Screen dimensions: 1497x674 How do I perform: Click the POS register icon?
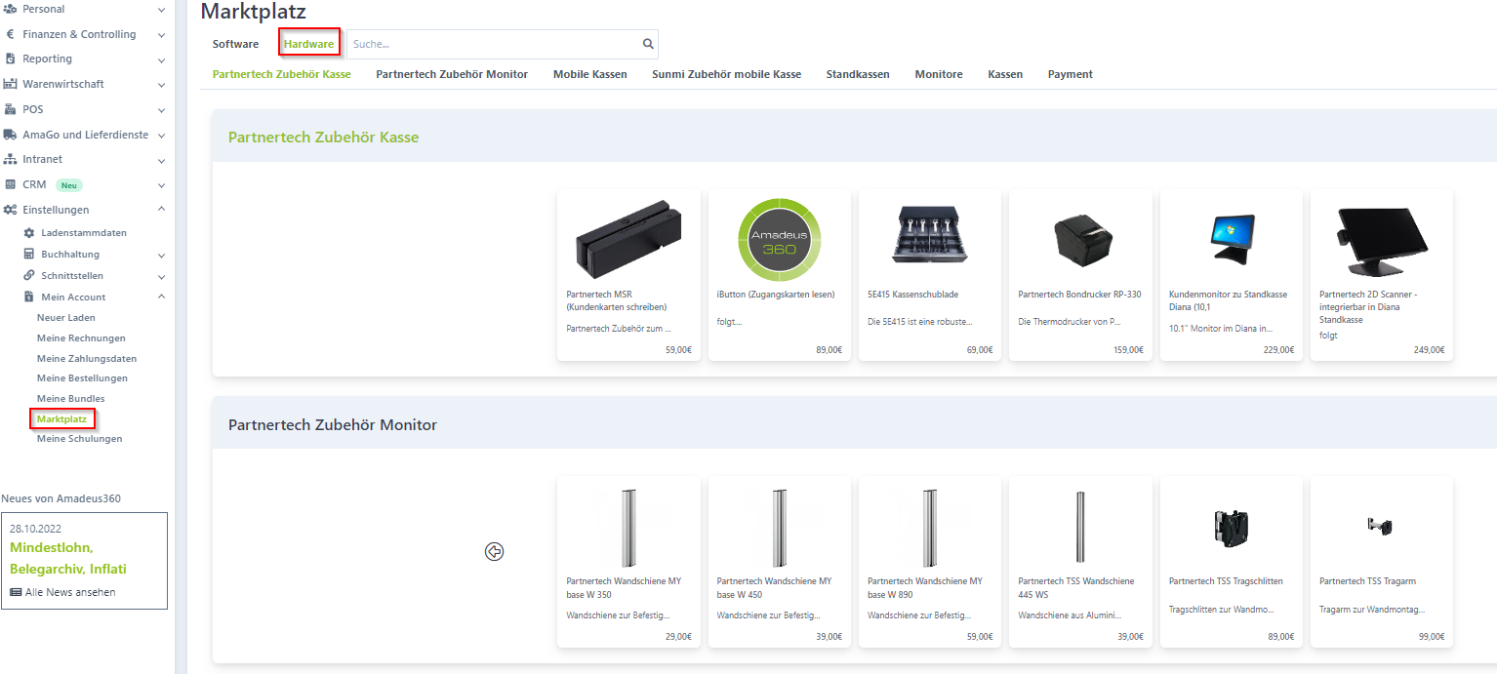pos(11,109)
